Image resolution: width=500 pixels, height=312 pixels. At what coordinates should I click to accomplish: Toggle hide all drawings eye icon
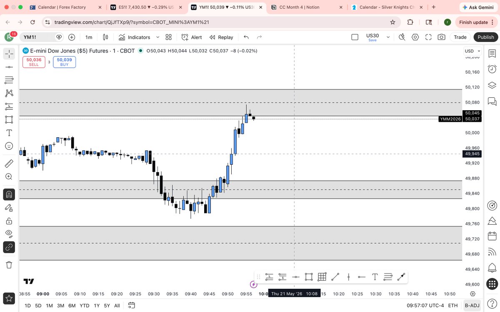pos(9,233)
